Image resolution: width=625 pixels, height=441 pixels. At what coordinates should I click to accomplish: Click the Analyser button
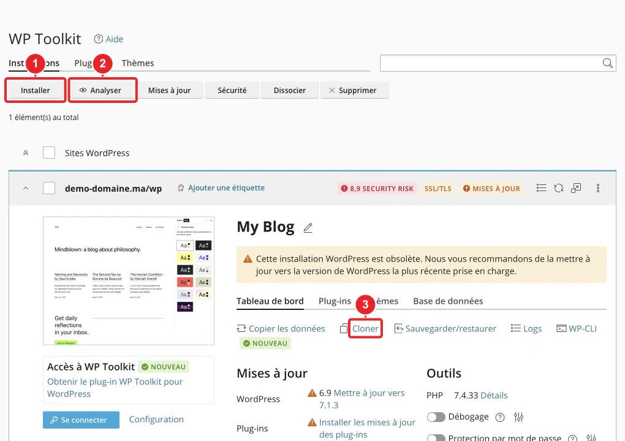pyautogui.click(x=103, y=91)
